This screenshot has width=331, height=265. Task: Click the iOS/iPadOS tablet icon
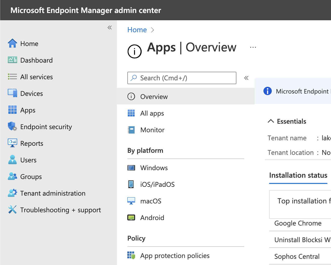tap(131, 184)
